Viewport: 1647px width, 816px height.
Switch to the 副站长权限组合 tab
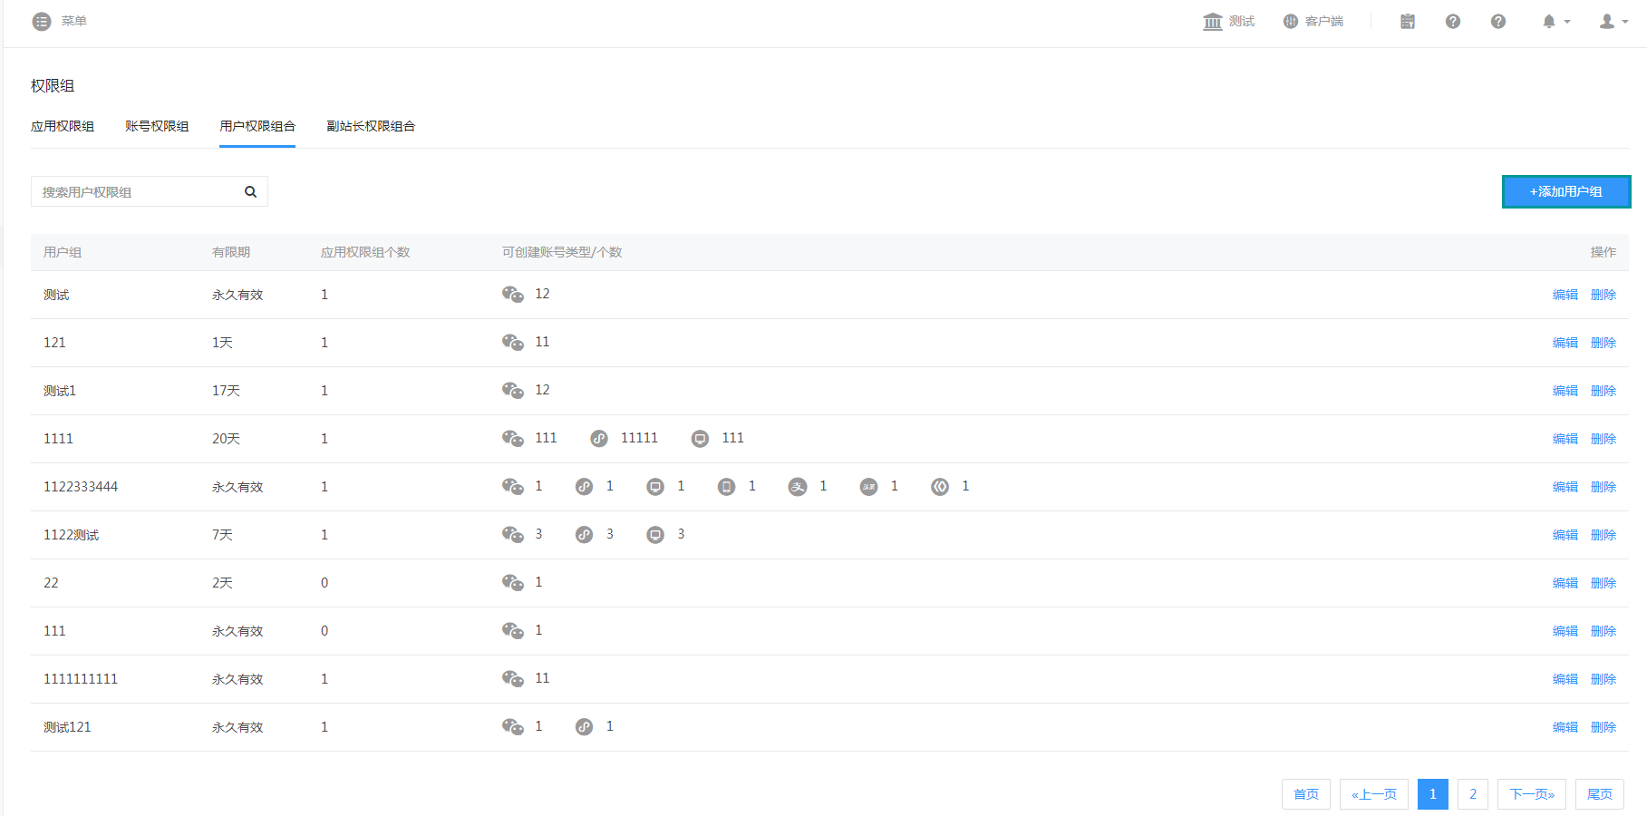pos(371,126)
